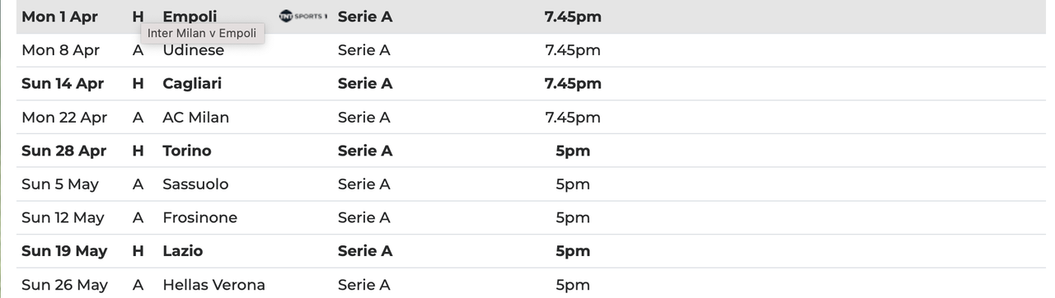Viewport: 1055px width, 298px height.
Task: Click the Frosinone fixture
Action: 200,218
